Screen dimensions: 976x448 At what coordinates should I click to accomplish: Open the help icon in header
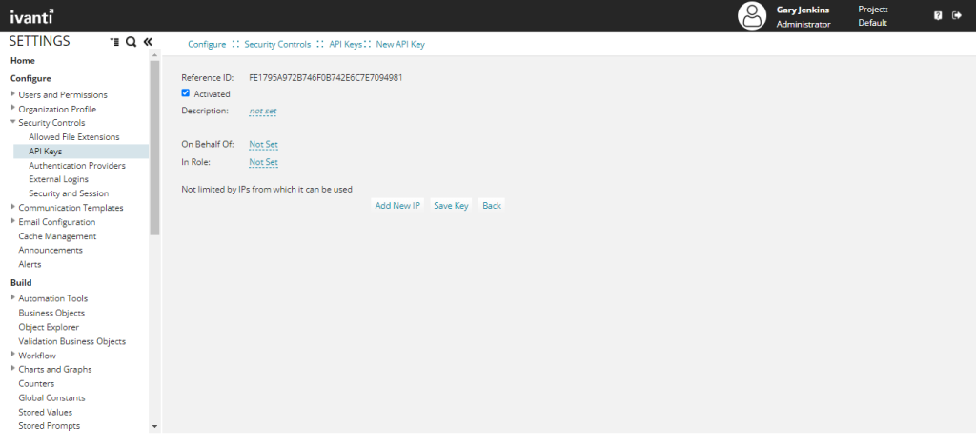coord(938,15)
